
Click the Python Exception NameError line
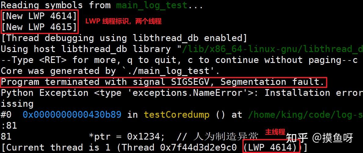pyautogui.click(x=181, y=93)
